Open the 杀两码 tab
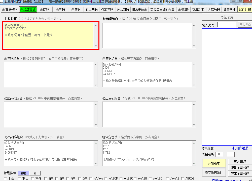252x181 pixels. coord(45,10)
